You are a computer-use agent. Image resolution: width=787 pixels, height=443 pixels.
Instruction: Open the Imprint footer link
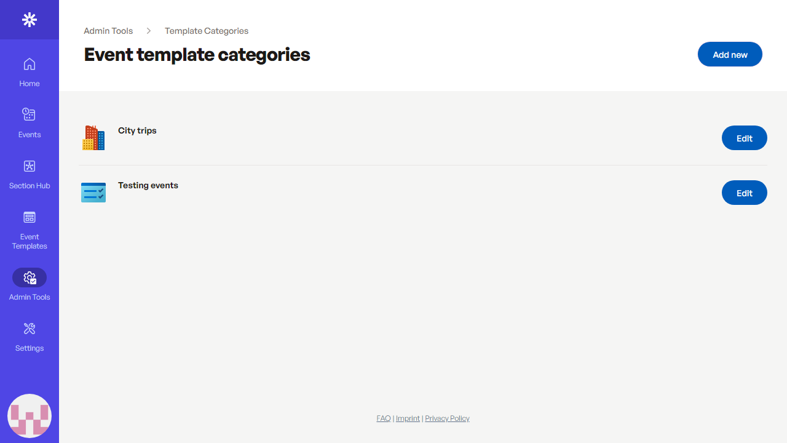[x=408, y=418]
